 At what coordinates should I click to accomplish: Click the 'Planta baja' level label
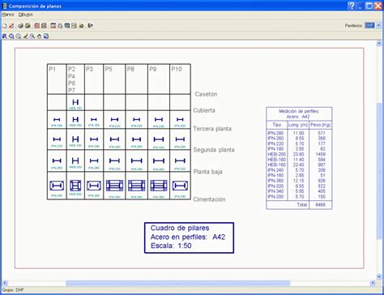click(208, 172)
